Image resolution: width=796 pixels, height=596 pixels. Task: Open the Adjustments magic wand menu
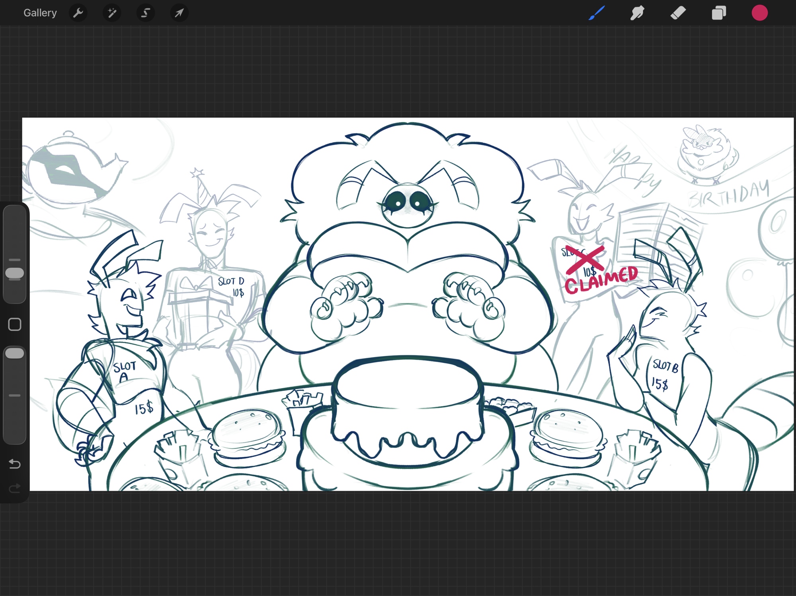click(x=112, y=13)
